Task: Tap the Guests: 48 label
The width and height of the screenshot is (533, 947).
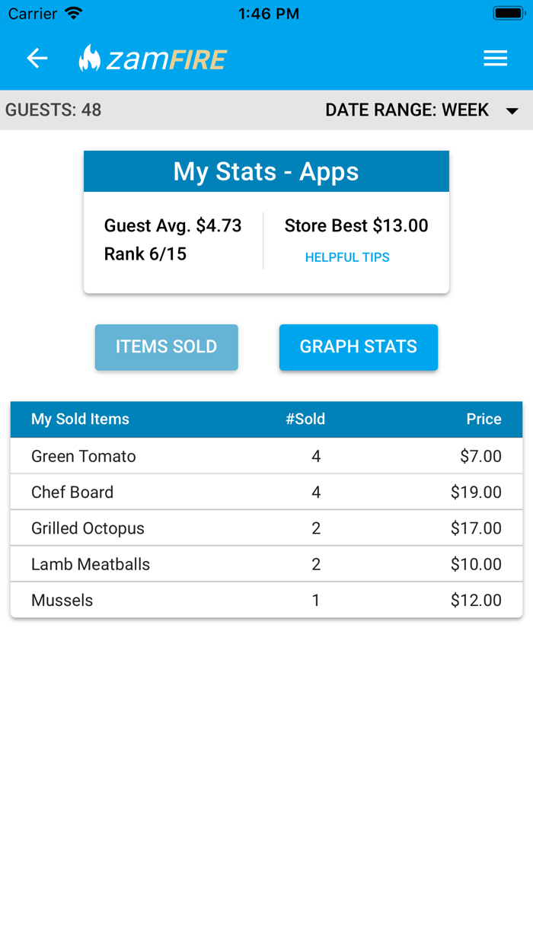Action: 53,110
